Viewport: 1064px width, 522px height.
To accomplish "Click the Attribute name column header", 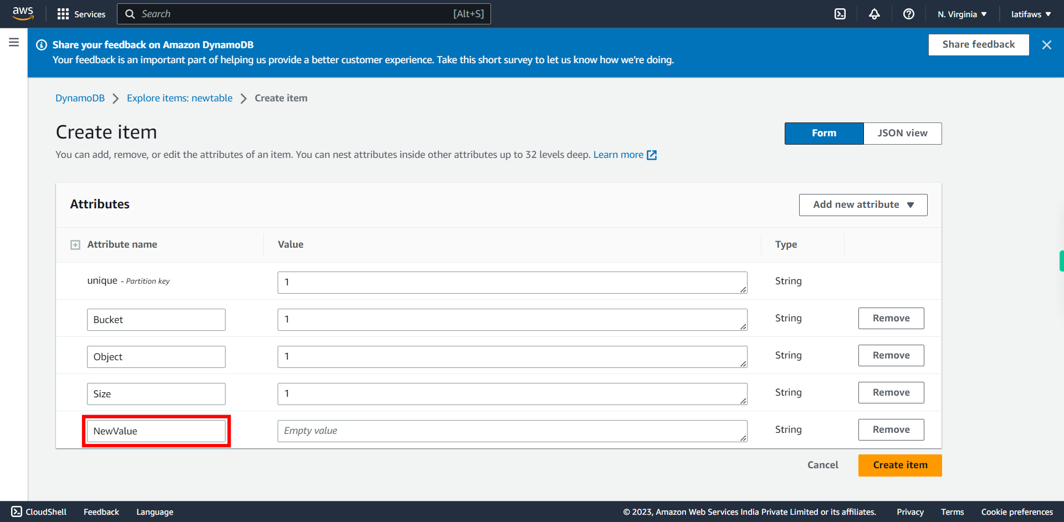I will click(x=122, y=245).
